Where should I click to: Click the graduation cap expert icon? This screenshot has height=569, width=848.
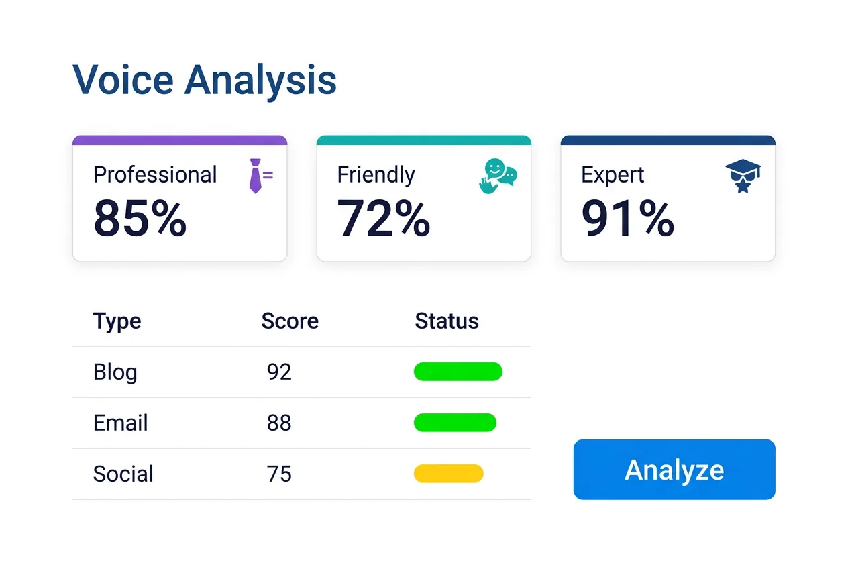[x=743, y=176]
